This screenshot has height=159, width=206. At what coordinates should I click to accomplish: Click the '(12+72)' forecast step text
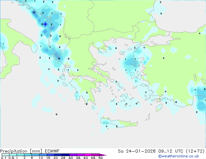tap(195, 151)
